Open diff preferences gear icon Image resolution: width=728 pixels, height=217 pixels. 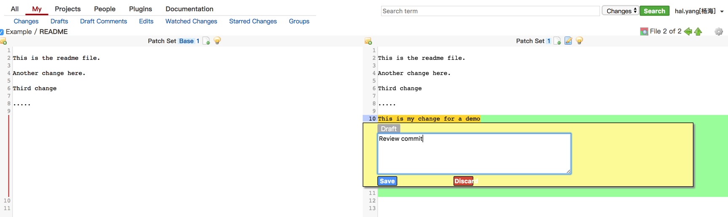tap(718, 32)
